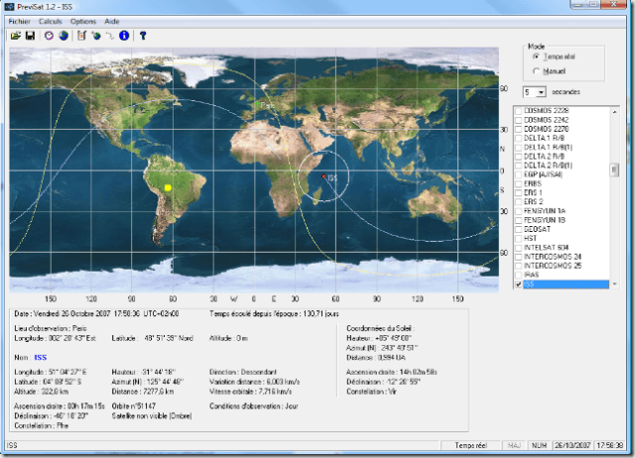Click the small green earth icon
Image resolution: width=635 pixels, height=458 pixels.
coord(96,36)
